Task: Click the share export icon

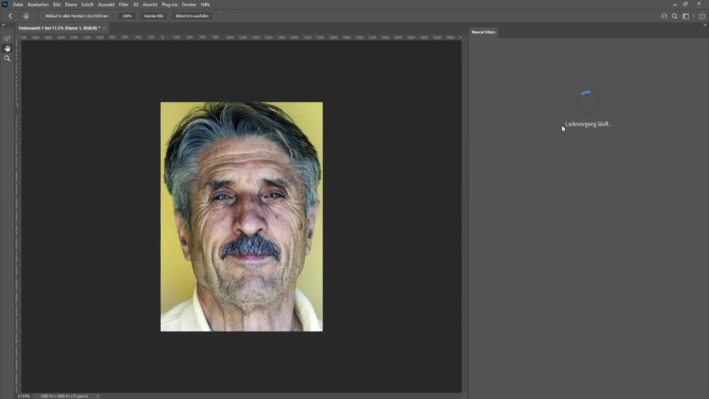Action: point(702,16)
